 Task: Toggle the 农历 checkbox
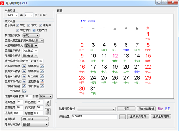tap(18, 25)
